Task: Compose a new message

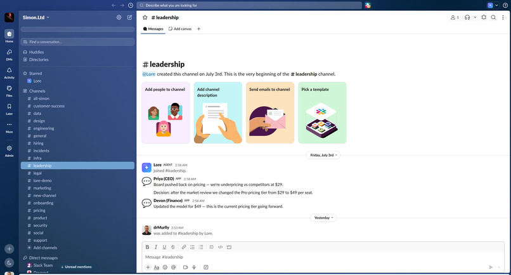Action: pos(129,17)
